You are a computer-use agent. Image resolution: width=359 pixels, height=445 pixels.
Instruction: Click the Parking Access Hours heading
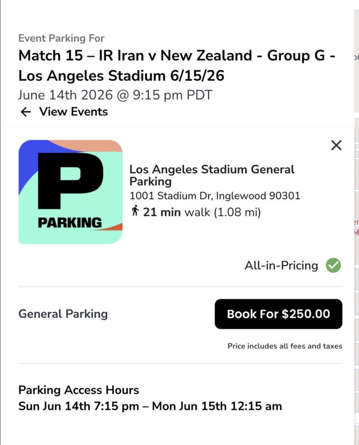point(79,390)
